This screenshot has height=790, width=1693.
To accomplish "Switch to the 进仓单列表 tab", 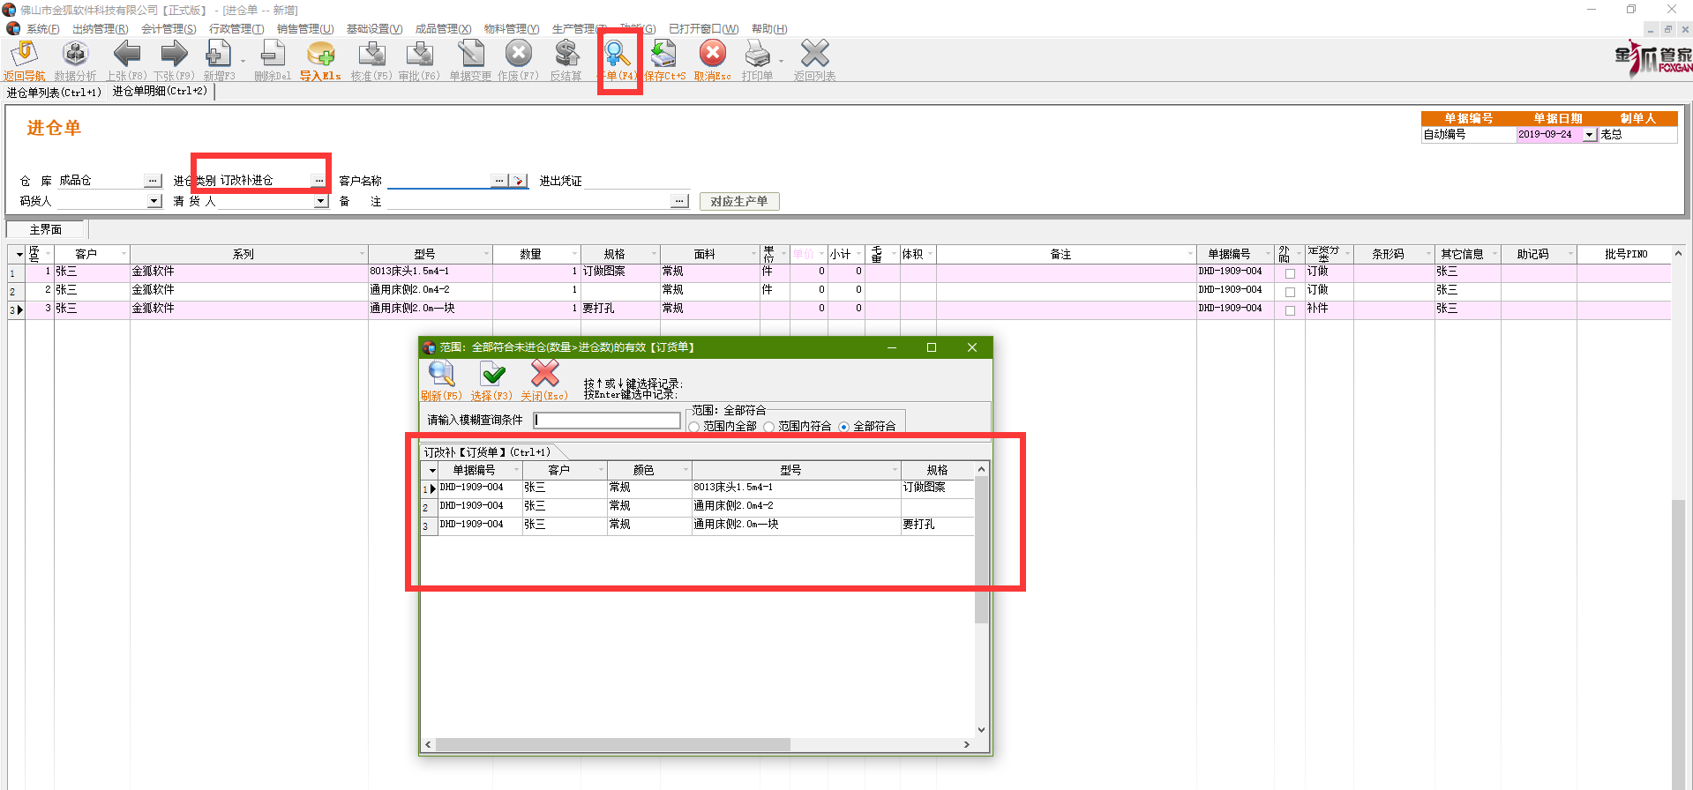I will coord(54,92).
